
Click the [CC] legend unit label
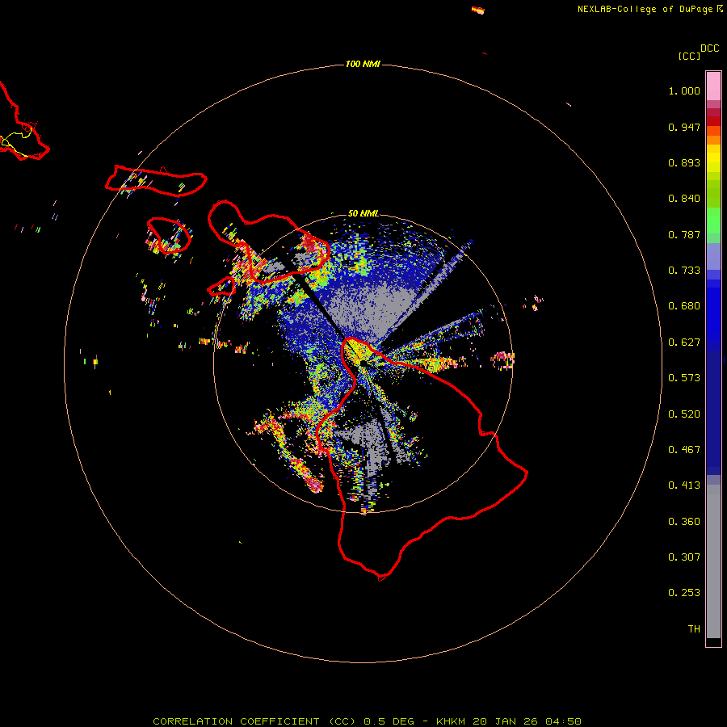point(689,56)
